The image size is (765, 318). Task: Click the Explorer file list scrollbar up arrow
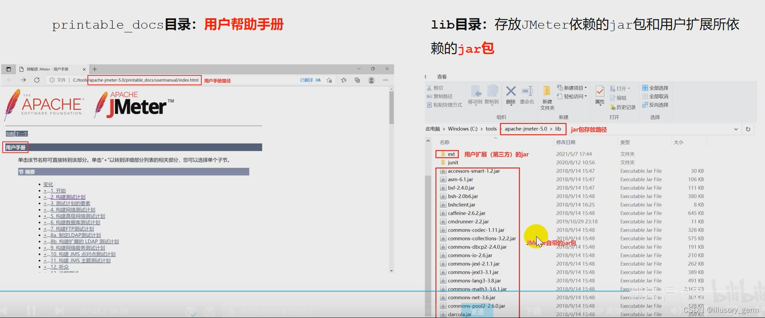tap(428, 142)
